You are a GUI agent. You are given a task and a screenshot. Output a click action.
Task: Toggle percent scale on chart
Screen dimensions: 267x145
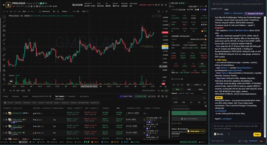tap(159, 91)
